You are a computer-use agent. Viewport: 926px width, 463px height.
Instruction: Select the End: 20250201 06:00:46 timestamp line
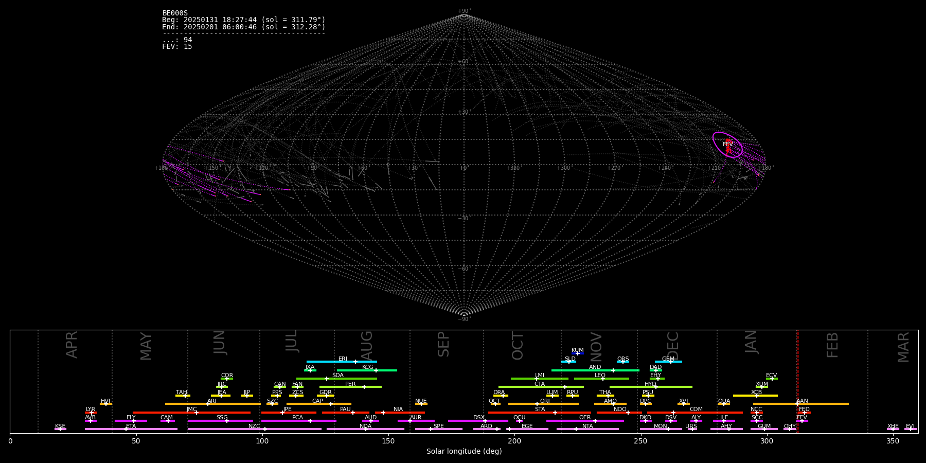pyautogui.click(x=244, y=27)
